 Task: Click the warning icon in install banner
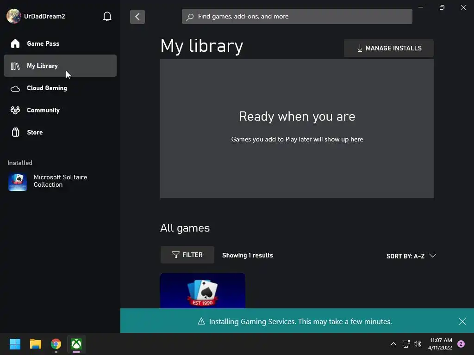[201, 321]
